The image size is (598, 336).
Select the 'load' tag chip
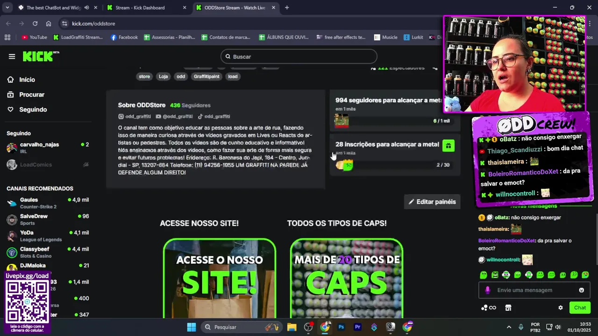(x=233, y=77)
